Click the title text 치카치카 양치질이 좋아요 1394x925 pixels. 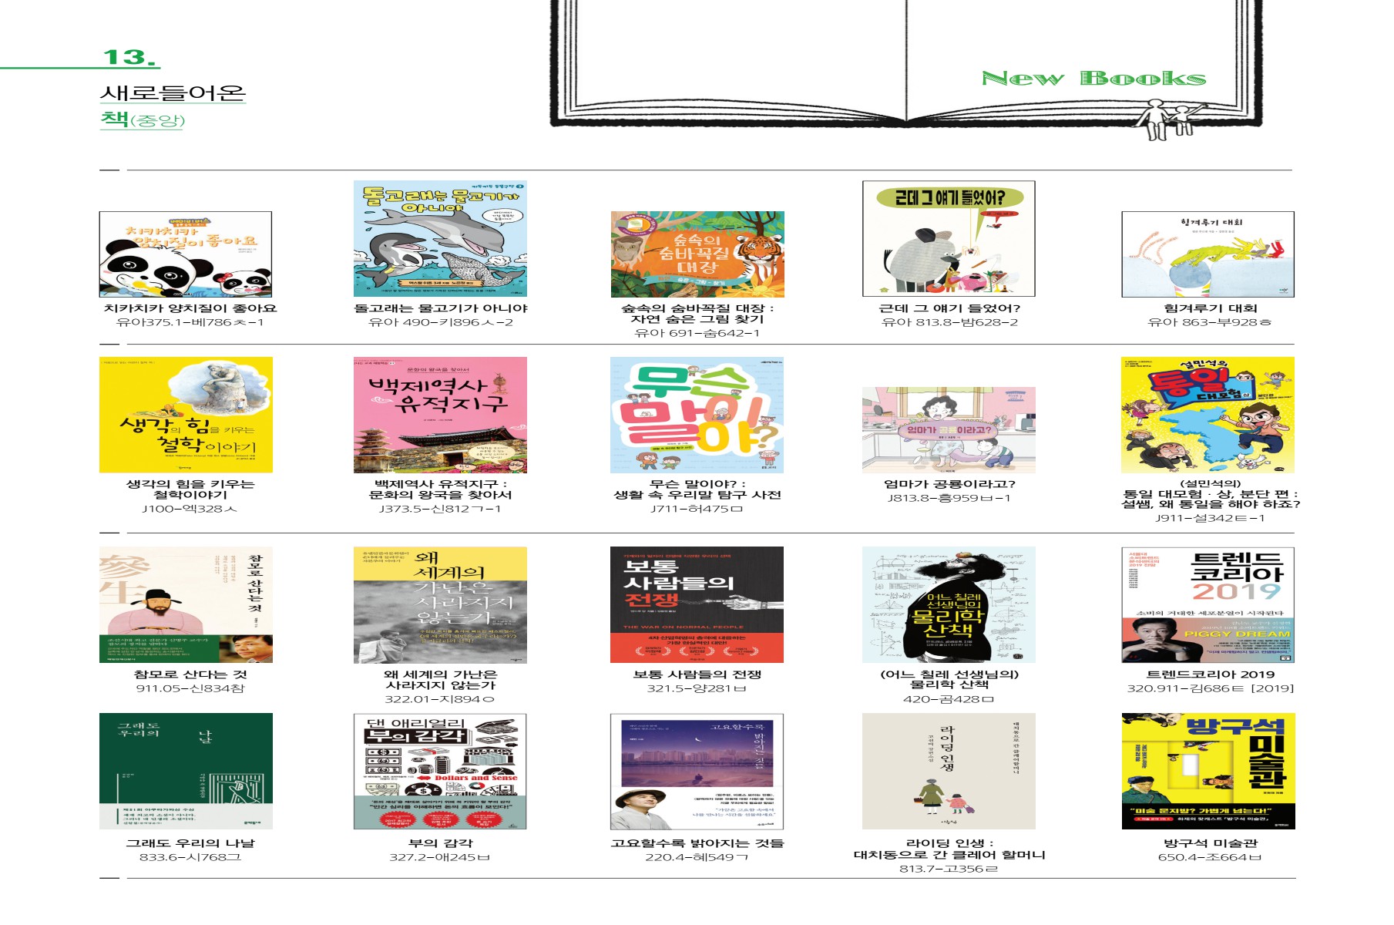(x=190, y=308)
